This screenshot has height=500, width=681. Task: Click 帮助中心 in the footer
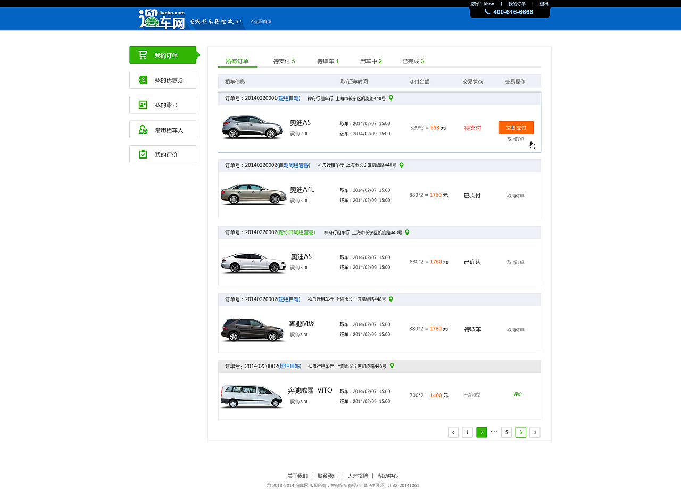388,476
